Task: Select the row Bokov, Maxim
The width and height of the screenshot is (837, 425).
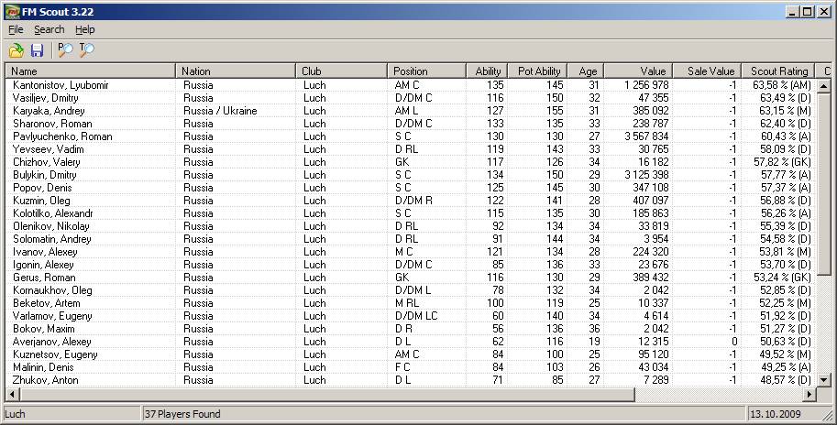Action: 411,329
